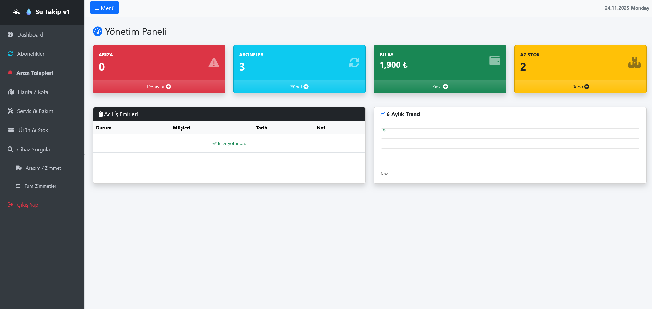
Task: Log out using Çıkış Yap
Action: point(27,205)
